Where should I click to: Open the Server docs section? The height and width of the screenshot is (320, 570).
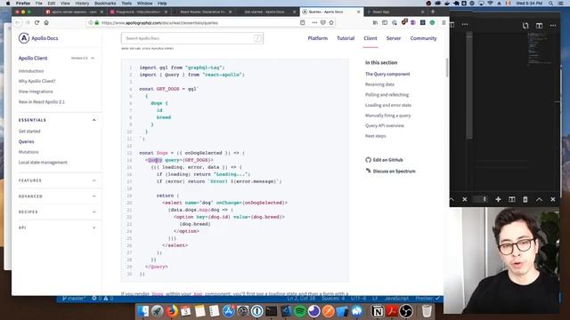point(394,38)
